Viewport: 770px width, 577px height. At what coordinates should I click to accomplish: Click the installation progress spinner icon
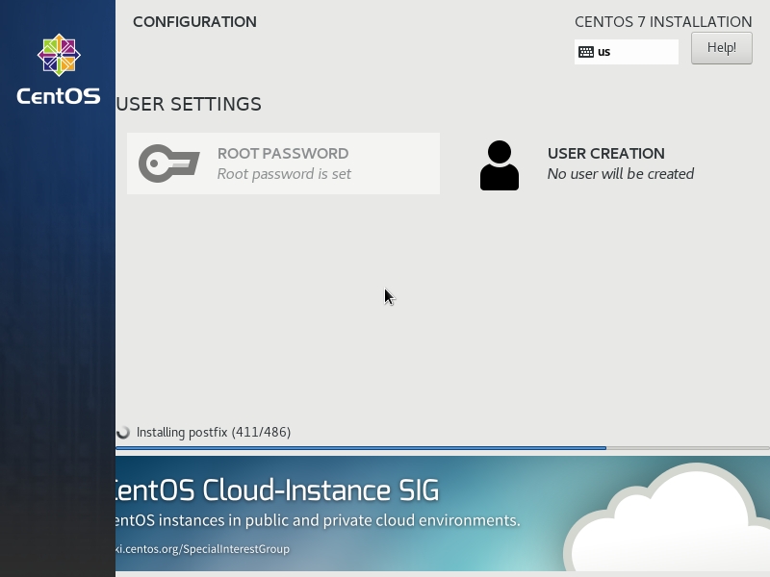[x=123, y=433]
